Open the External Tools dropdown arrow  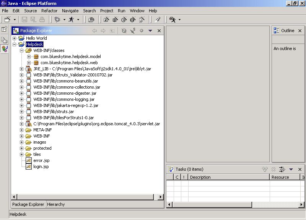click(179, 19)
